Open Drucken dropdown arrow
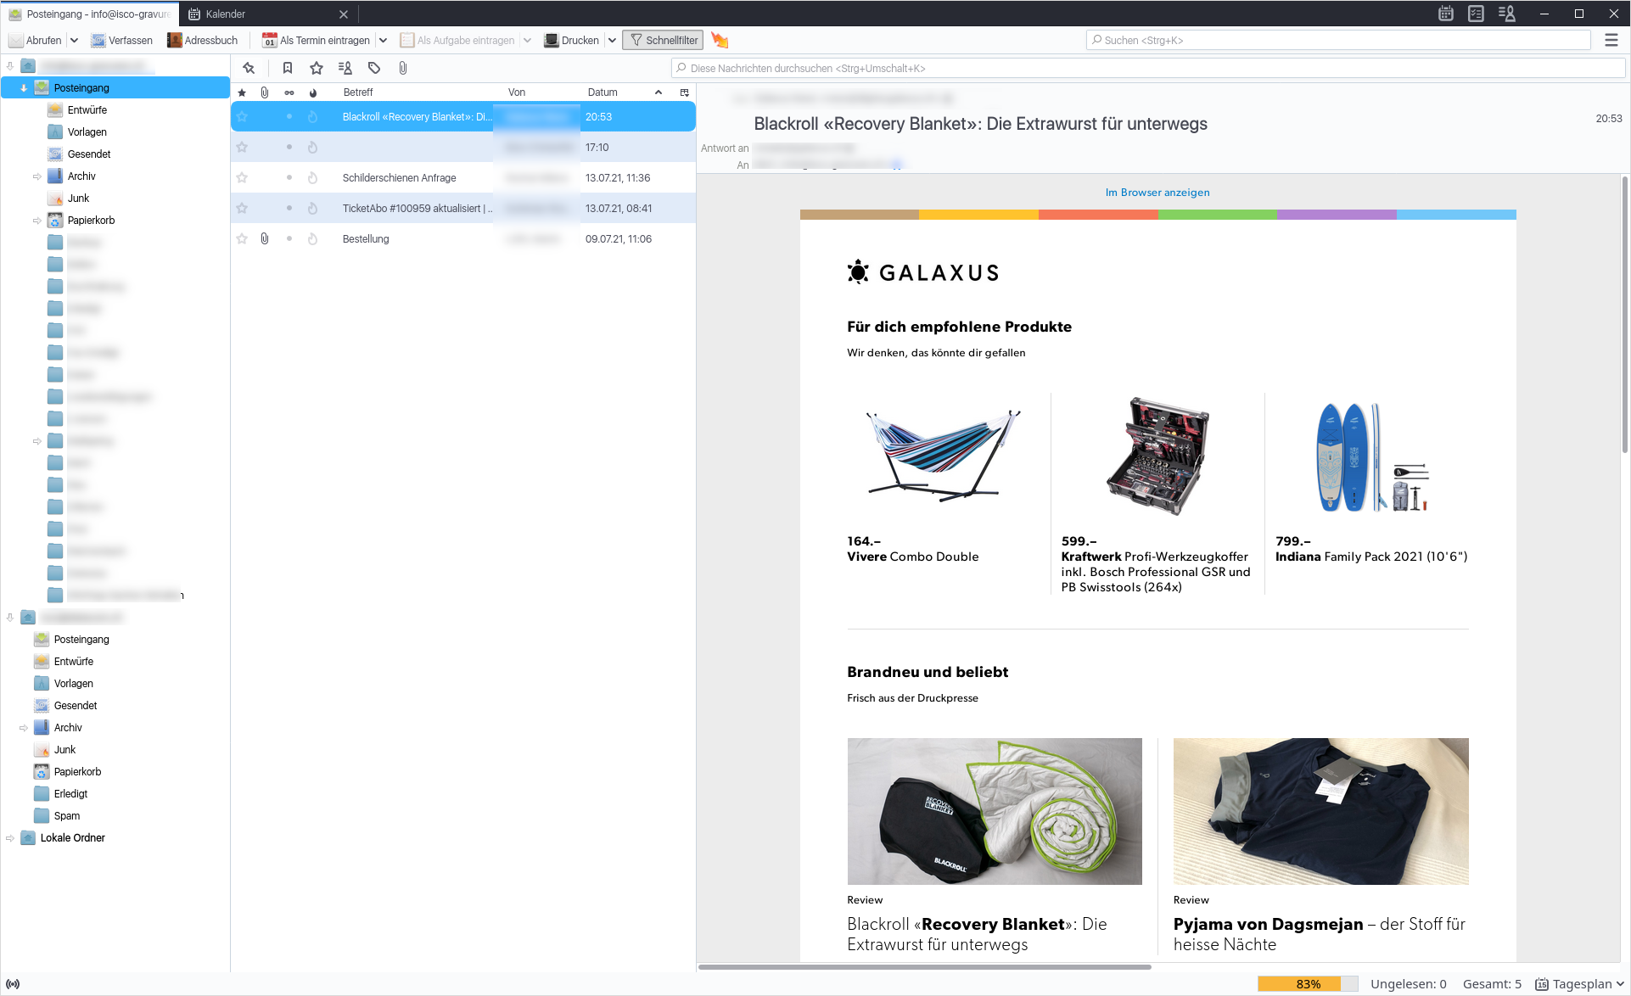Image resolution: width=1631 pixels, height=996 pixels. click(612, 40)
